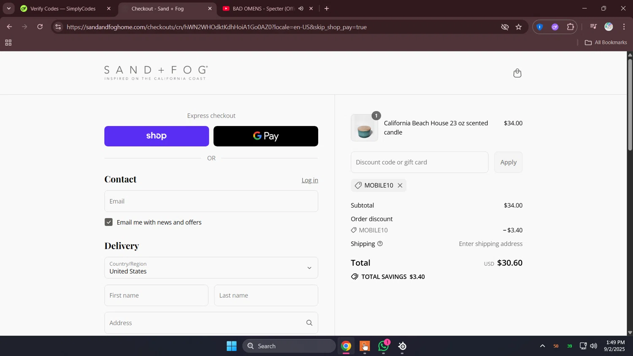Show hidden system tray icons

click(542, 346)
